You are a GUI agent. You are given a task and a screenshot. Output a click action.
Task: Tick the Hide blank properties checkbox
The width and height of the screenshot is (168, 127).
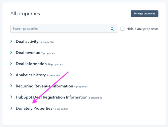[122, 29]
